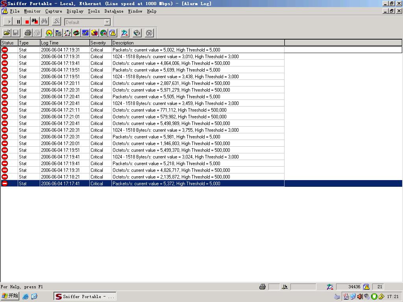Pause the capture
Image resolution: width=403 pixels, height=302 pixels.
click(x=18, y=22)
